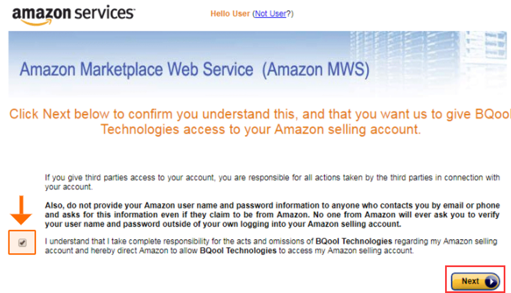The height and width of the screenshot is (293, 511).
Task: Tick the BQool responsibility agreement checkbox
Action: point(22,243)
